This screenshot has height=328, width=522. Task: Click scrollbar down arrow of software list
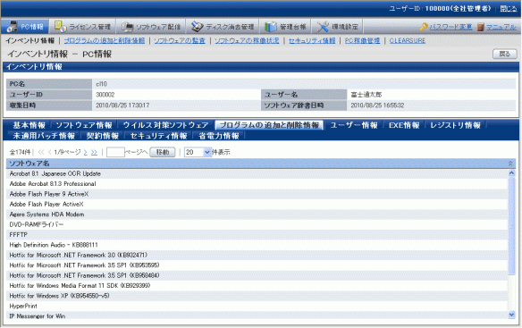(511, 315)
